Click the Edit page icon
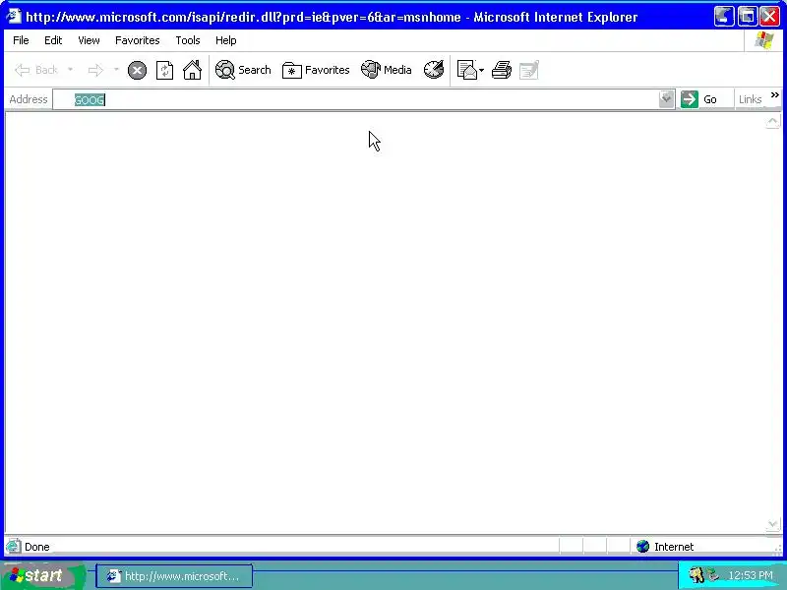Viewport: 787px width, 590px height. click(x=529, y=70)
